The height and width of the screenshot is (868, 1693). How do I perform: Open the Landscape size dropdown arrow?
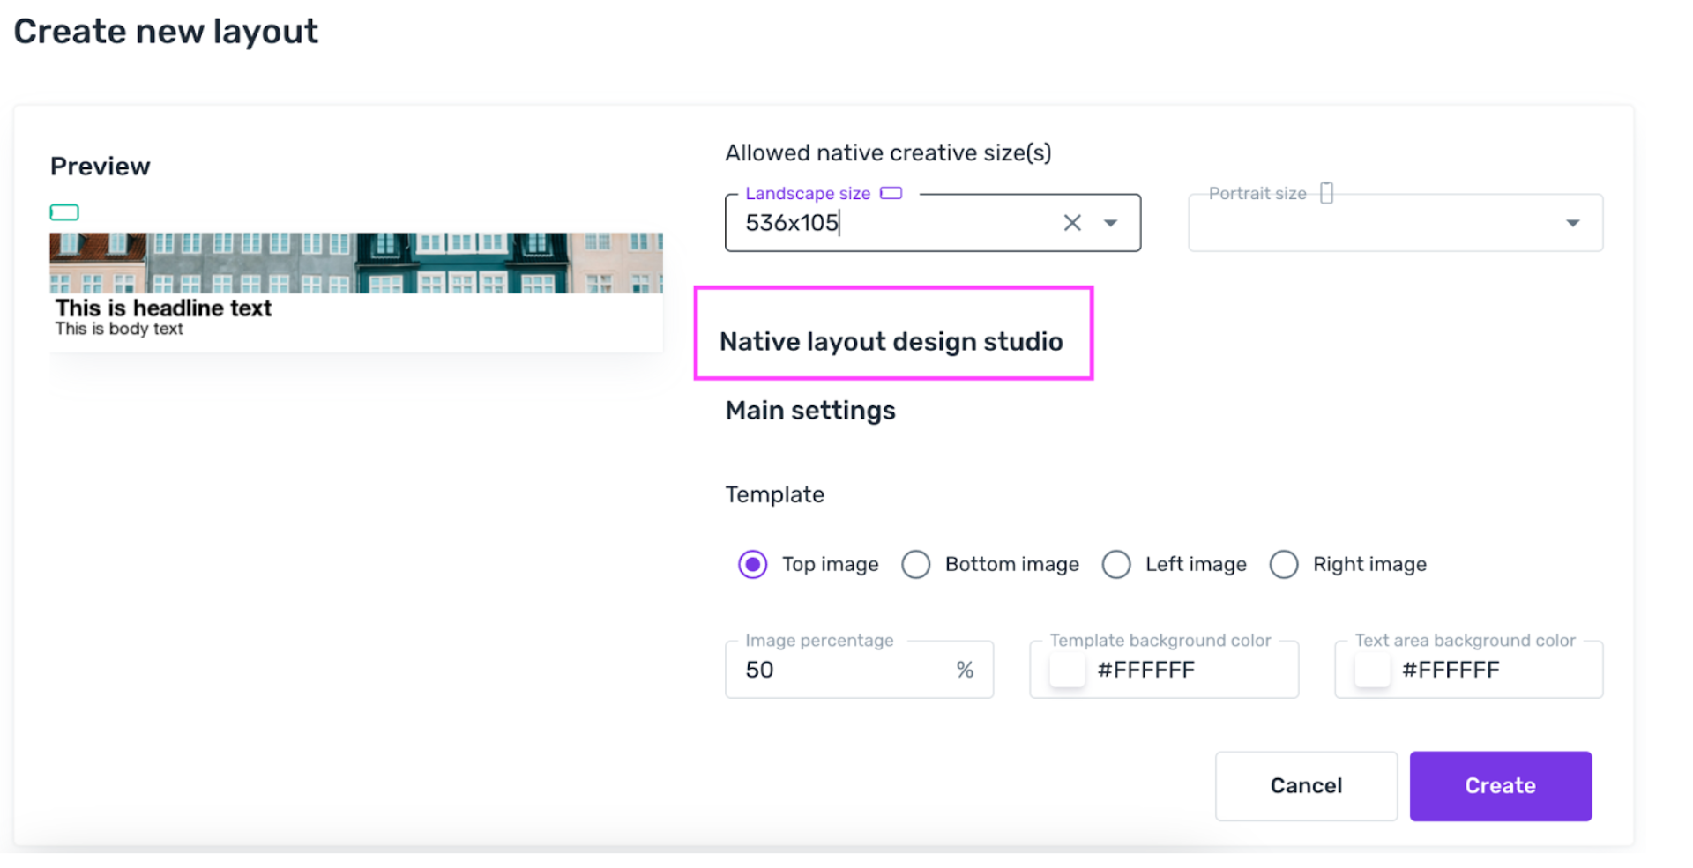1110,223
